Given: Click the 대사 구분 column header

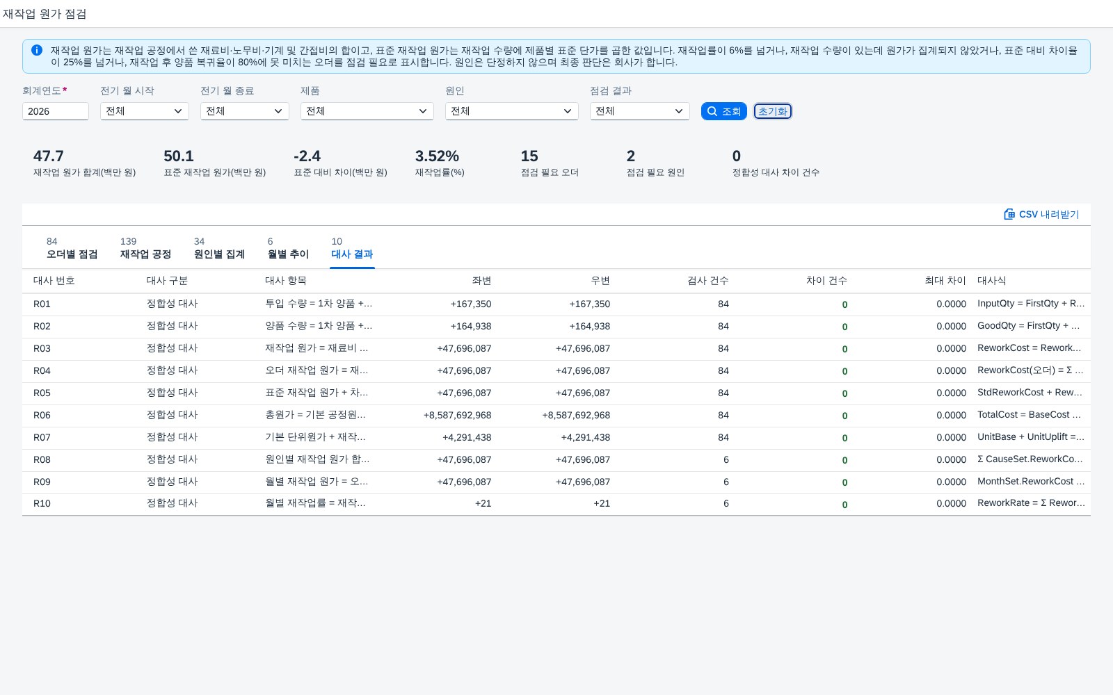Looking at the screenshot, I should (167, 281).
